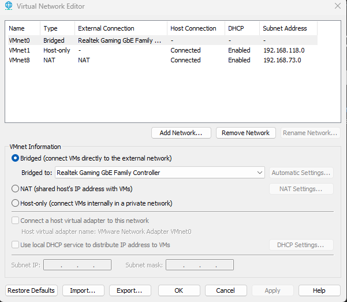Click the Connected cell in VMnet1 row
Screen dimensions: 347x302
point(185,50)
